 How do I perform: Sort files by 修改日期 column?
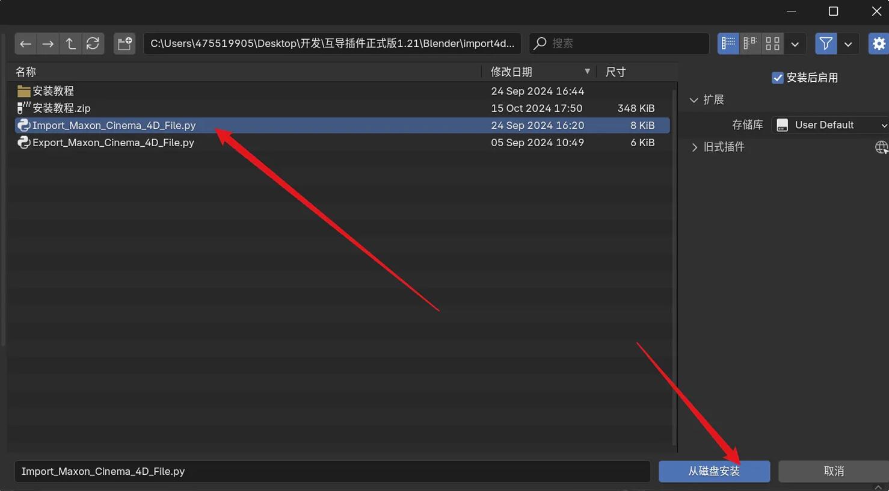tap(511, 72)
